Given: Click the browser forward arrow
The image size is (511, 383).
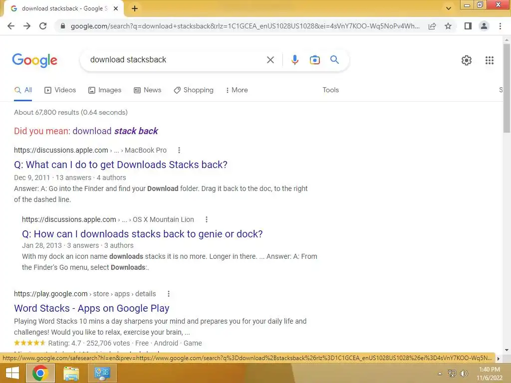Looking at the screenshot, I should click(x=27, y=26).
